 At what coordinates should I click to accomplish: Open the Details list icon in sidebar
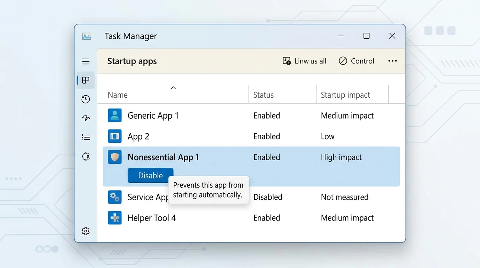85,137
